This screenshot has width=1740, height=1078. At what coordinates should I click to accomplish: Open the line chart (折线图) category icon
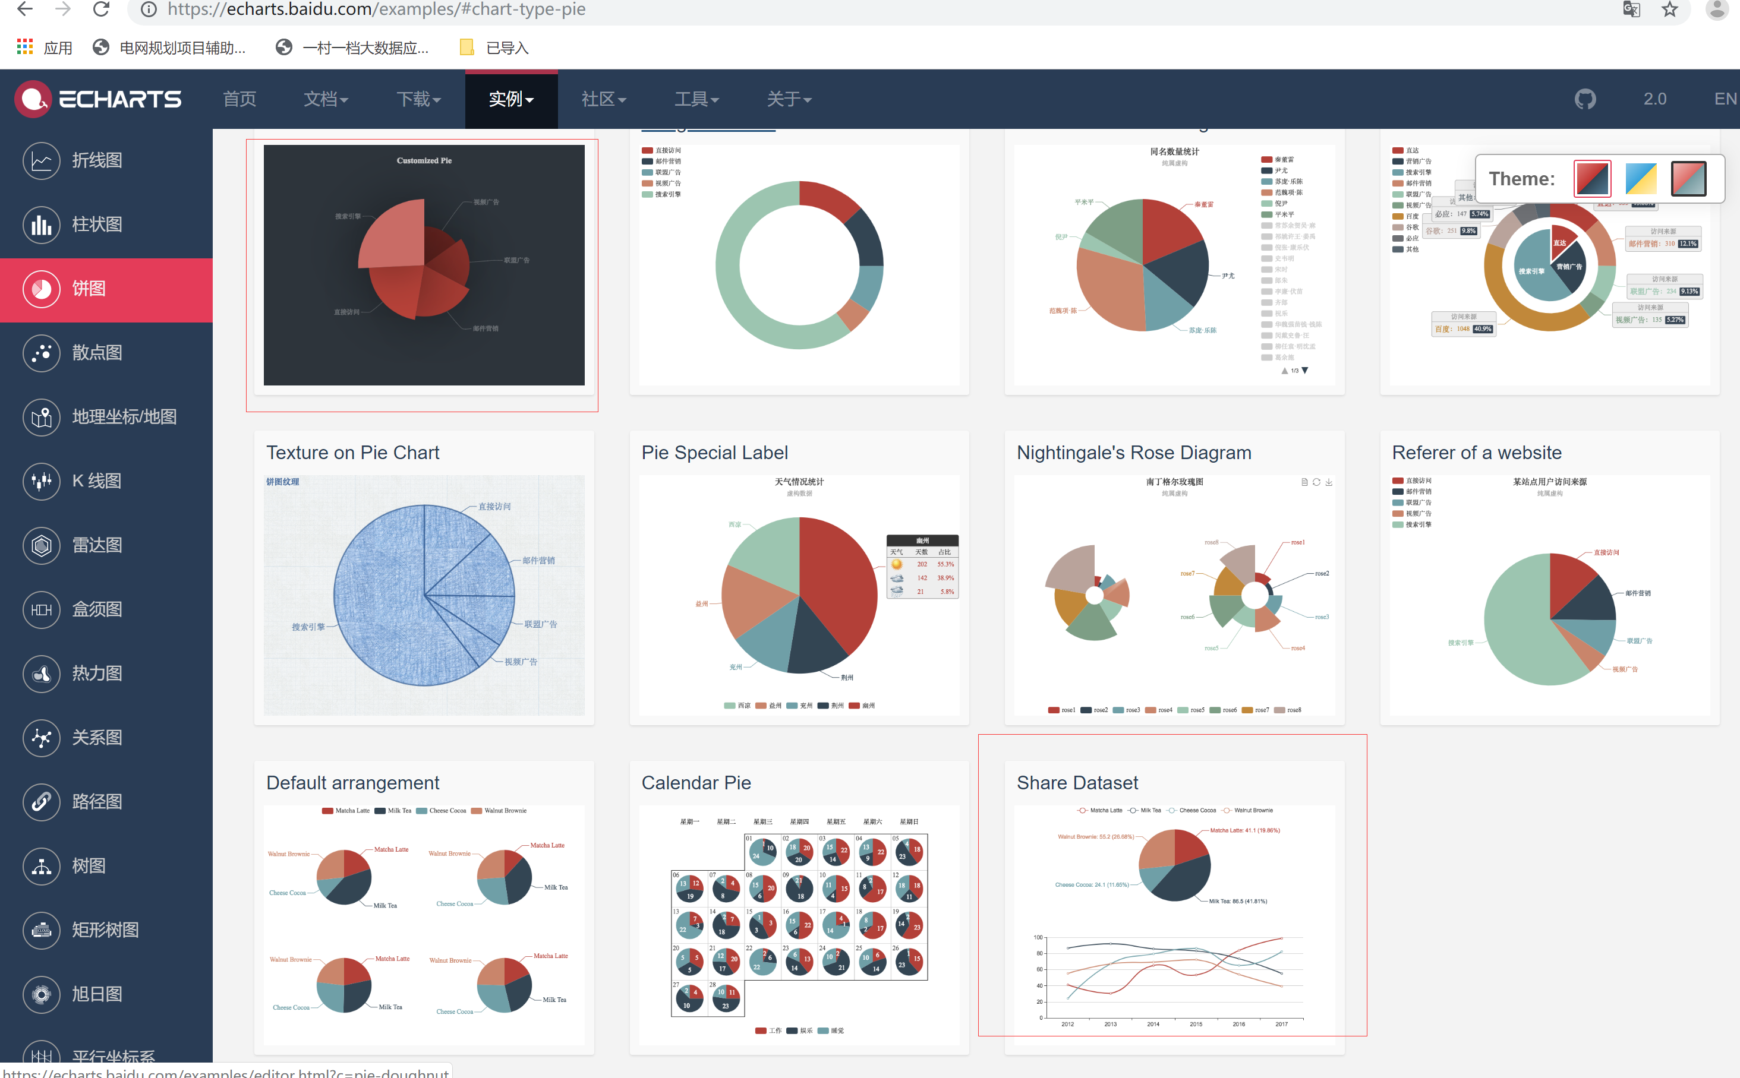click(x=42, y=160)
